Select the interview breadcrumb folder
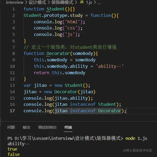157x157 pixels. pos(15,2)
